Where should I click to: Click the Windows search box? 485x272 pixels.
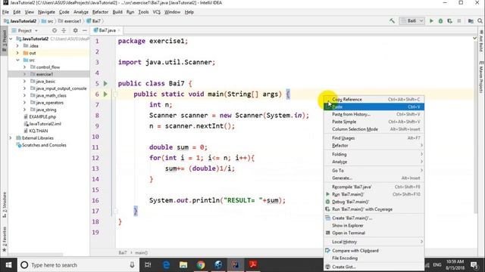[x=77, y=265]
